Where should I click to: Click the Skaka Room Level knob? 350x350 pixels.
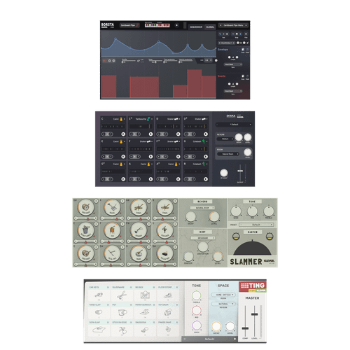[x=248, y=153]
